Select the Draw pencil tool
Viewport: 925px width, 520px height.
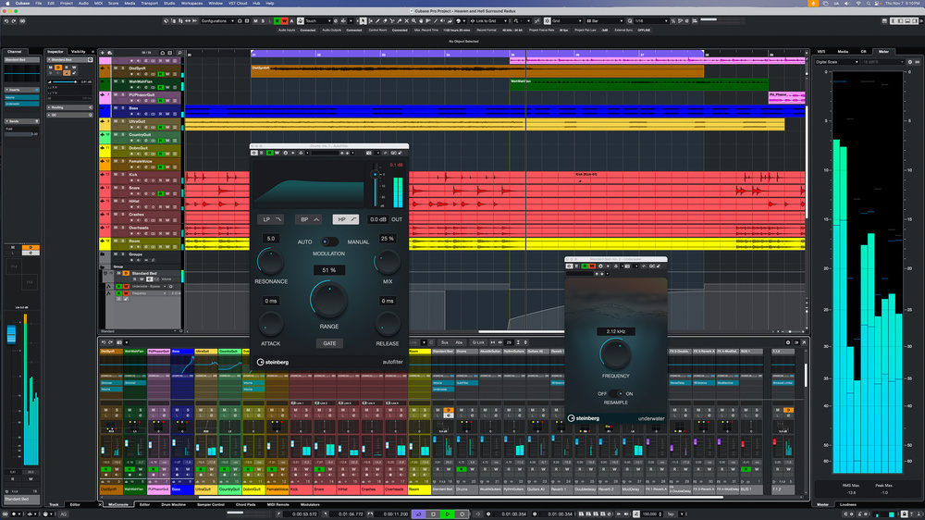377,20
